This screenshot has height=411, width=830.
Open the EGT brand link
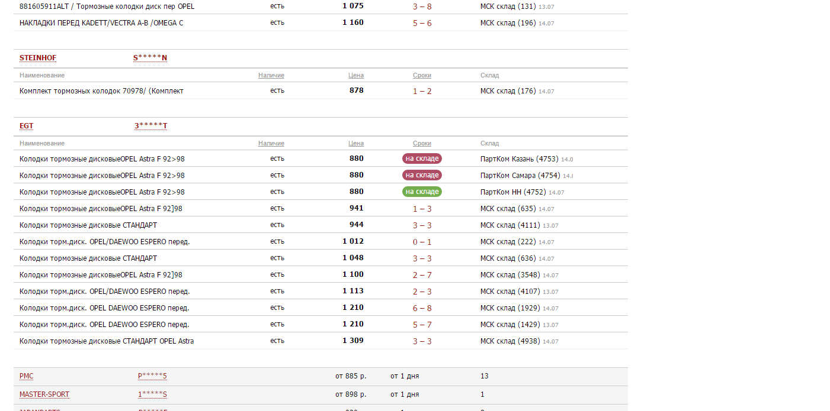26,126
